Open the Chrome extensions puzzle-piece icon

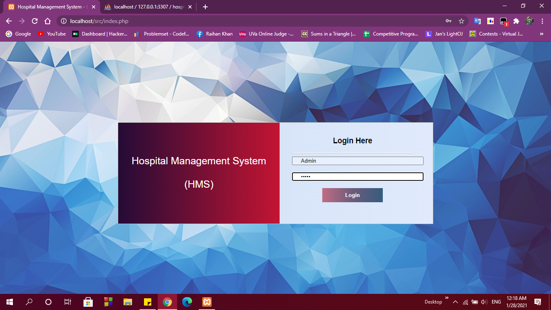[x=516, y=21]
